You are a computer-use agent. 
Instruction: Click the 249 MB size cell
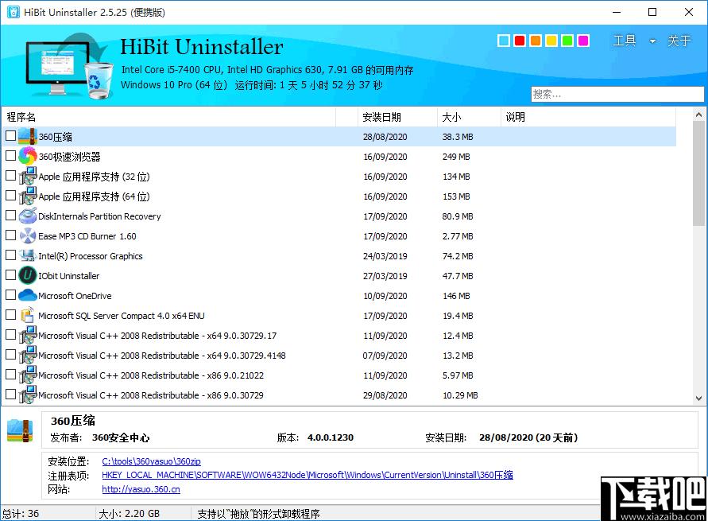456,157
